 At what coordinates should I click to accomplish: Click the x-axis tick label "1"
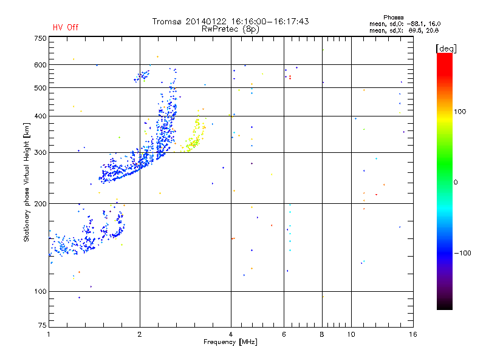click(x=49, y=334)
